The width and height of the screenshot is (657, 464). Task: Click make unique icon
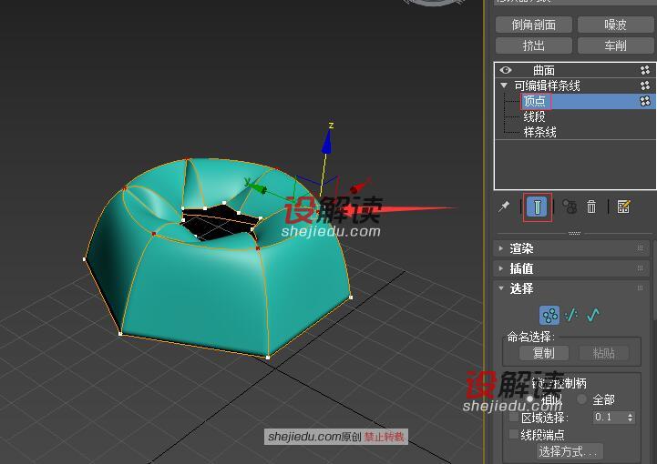[x=569, y=207]
